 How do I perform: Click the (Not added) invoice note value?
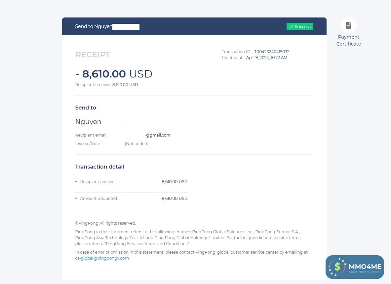coord(137,143)
